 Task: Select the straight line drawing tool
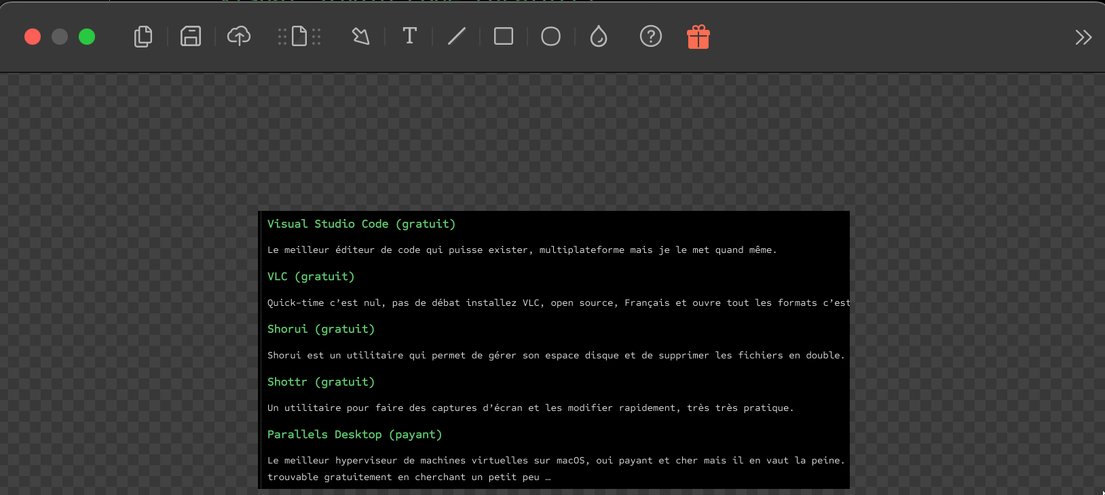point(457,37)
